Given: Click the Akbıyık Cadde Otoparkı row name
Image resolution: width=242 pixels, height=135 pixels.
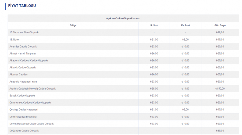Looking at the screenshot, I should coord(23,67).
